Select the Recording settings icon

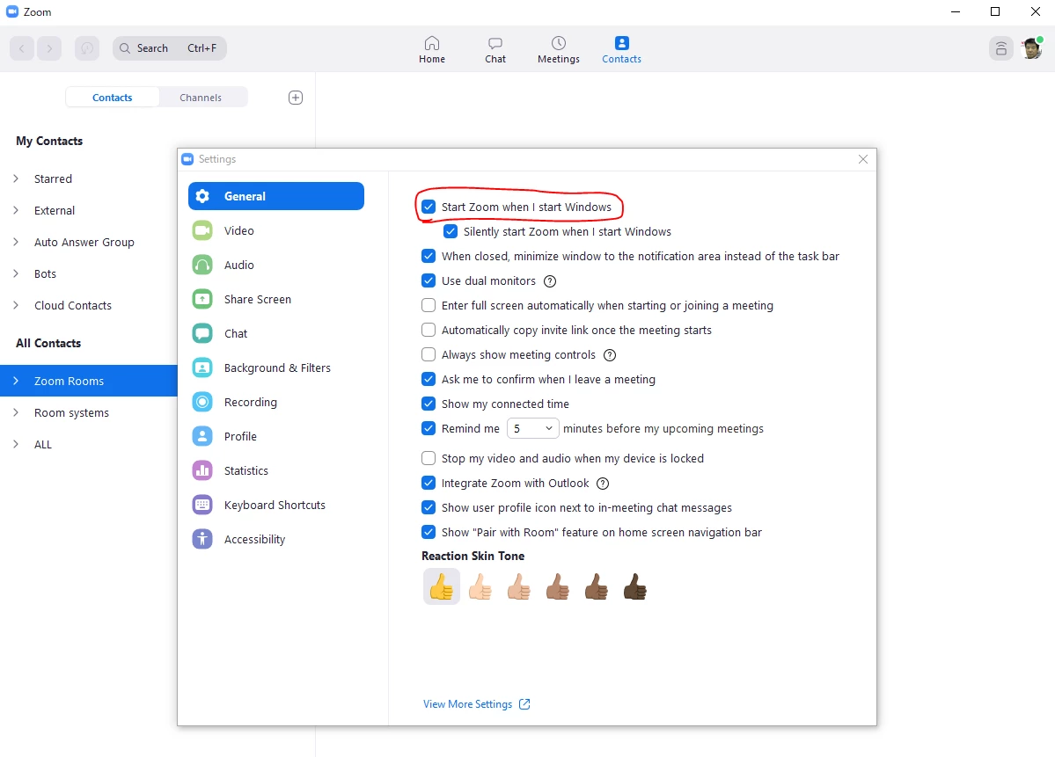[202, 402]
